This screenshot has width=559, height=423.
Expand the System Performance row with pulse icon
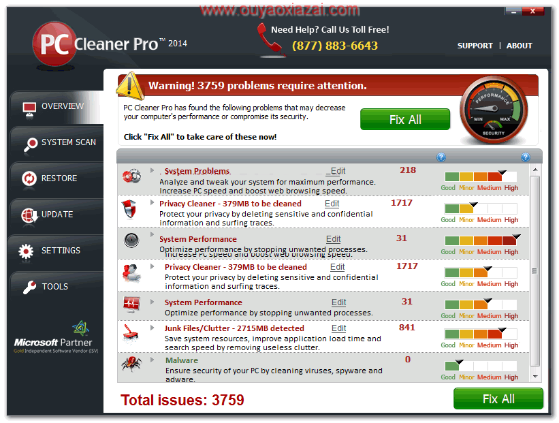pos(153,302)
